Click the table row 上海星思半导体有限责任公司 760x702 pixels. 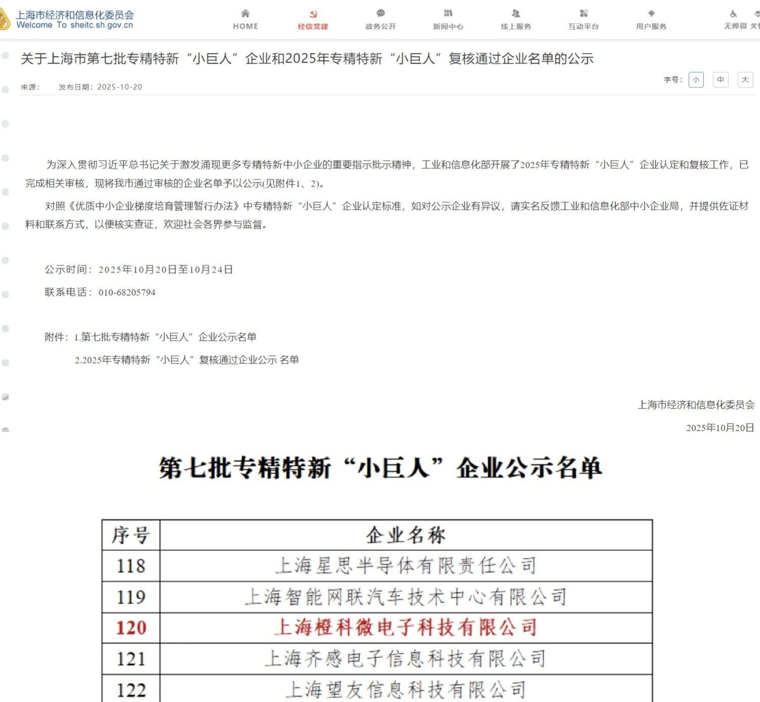click(406, 566)
